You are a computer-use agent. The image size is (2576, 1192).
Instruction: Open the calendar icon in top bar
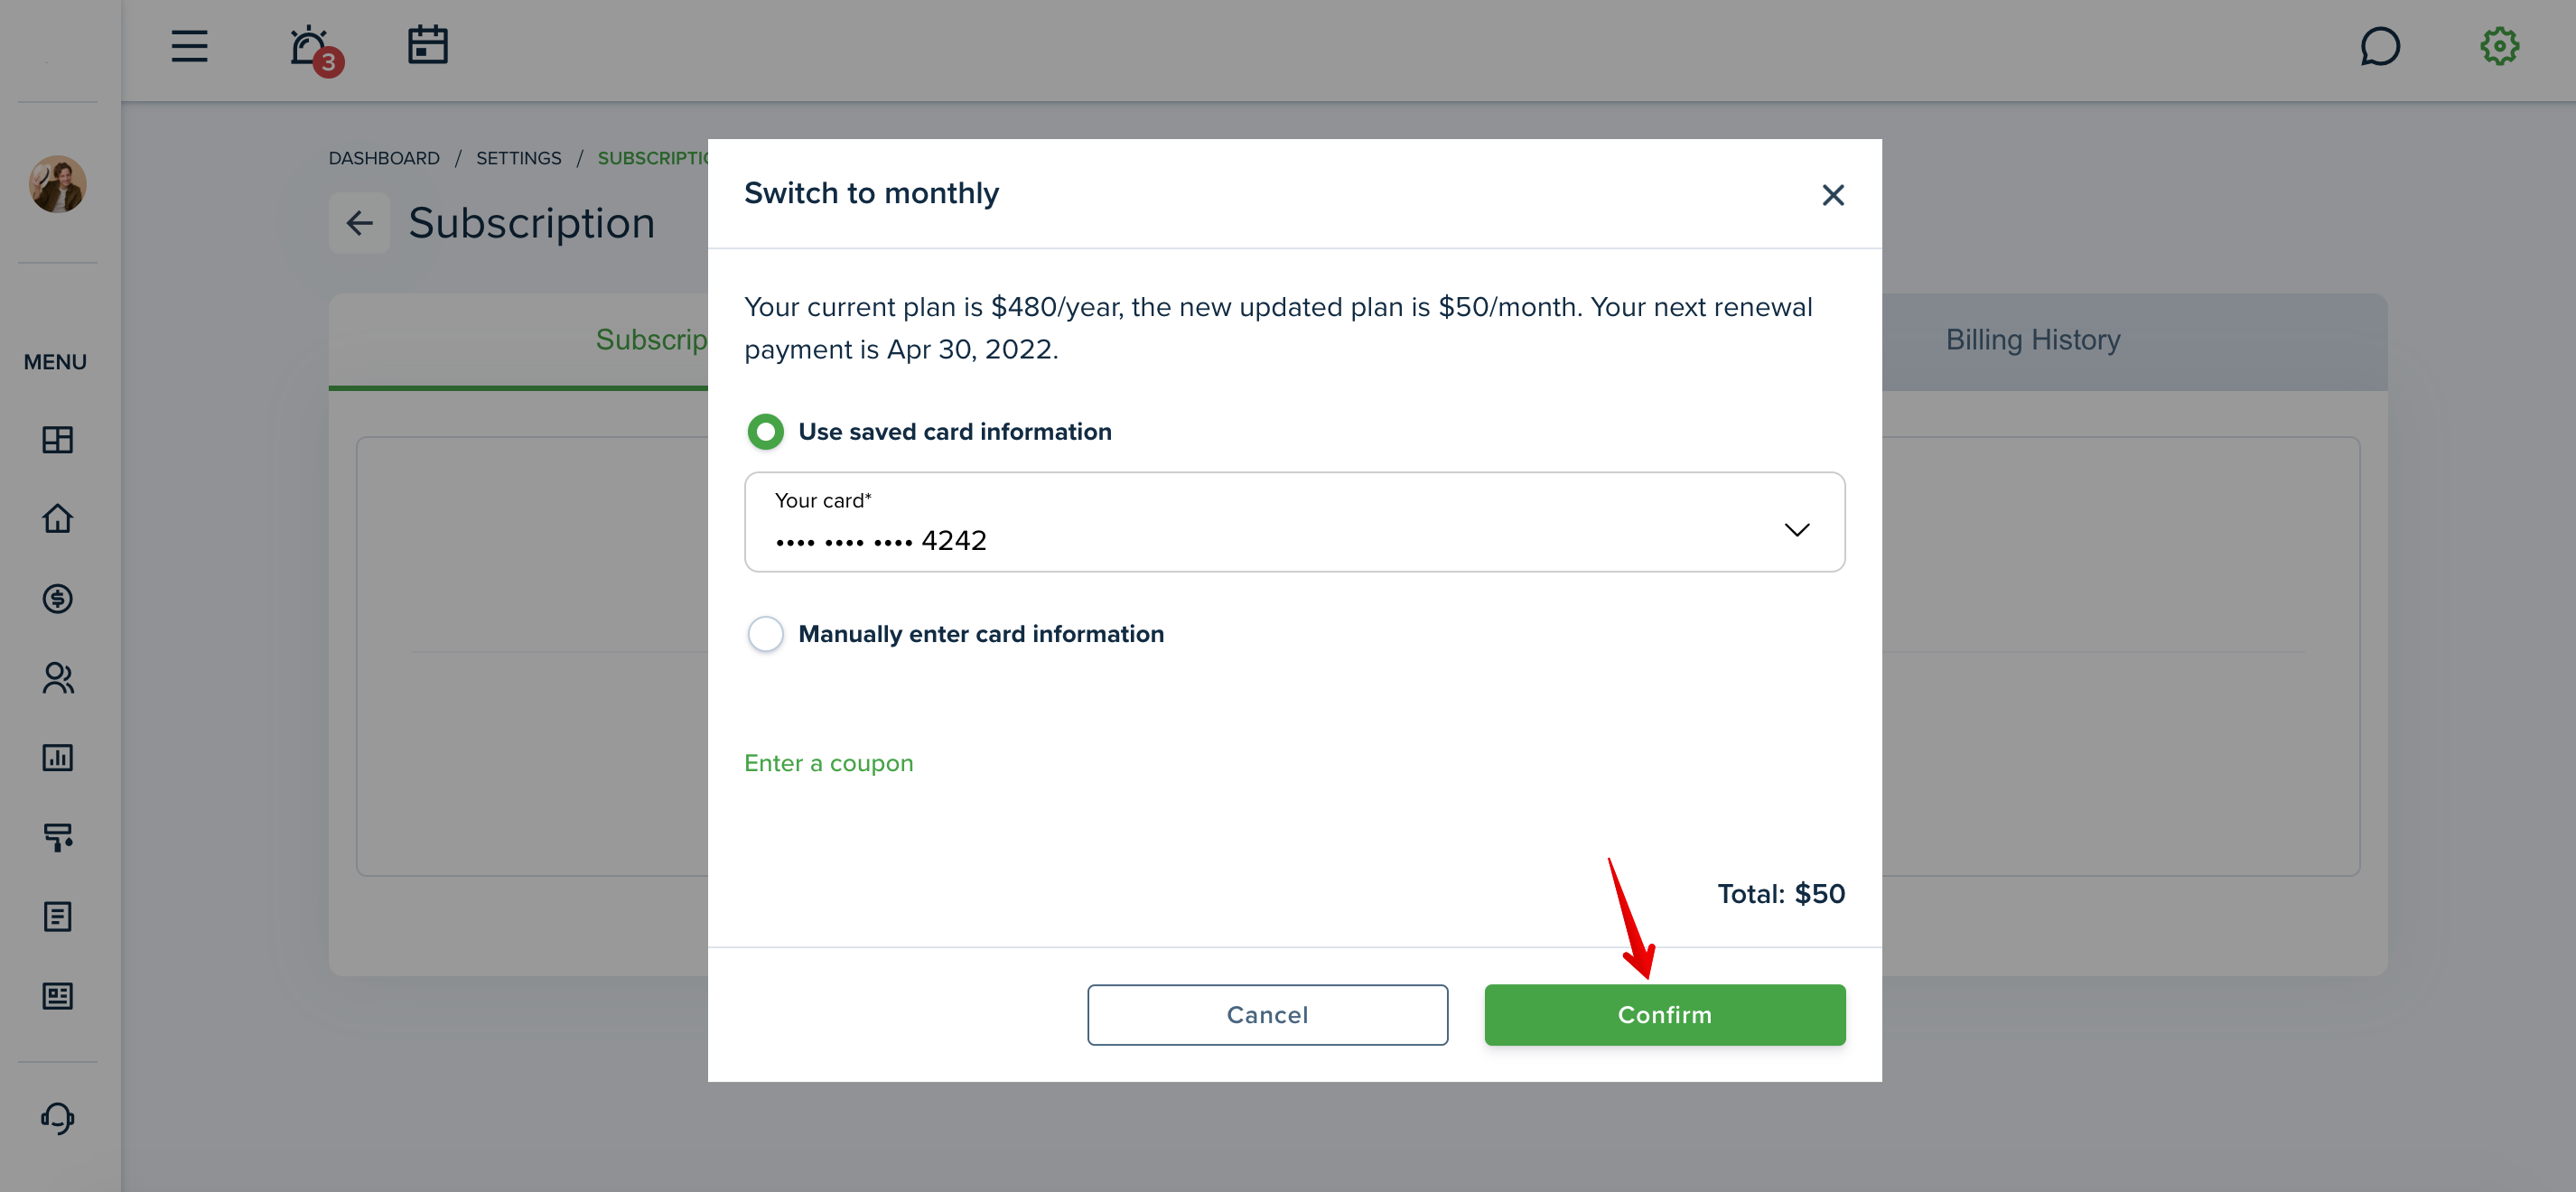click(x=427, y=45)
